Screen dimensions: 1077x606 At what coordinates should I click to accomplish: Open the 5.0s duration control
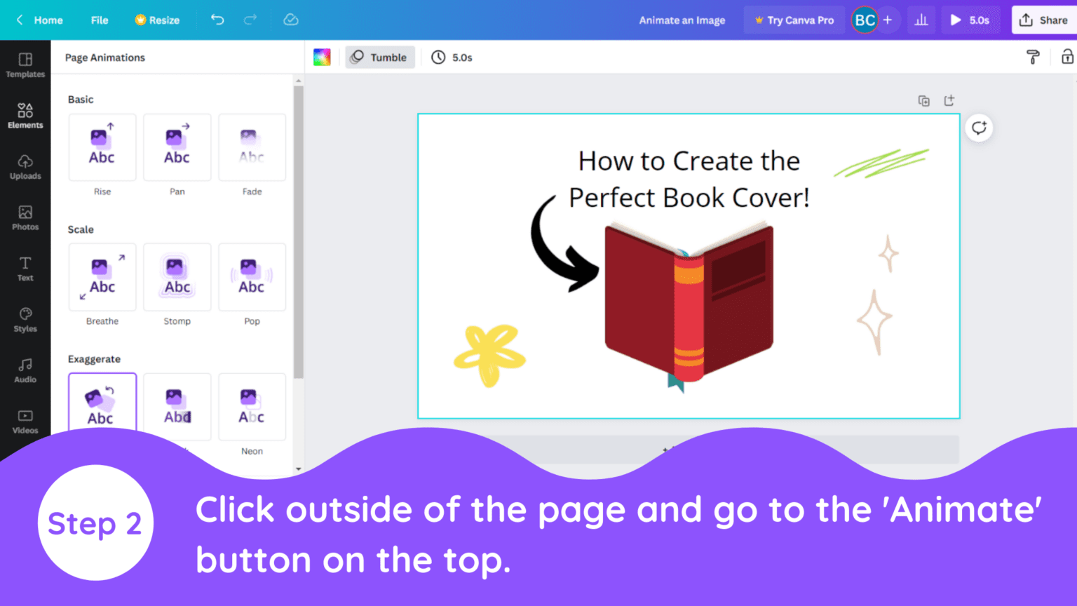[x=452, y=57]
